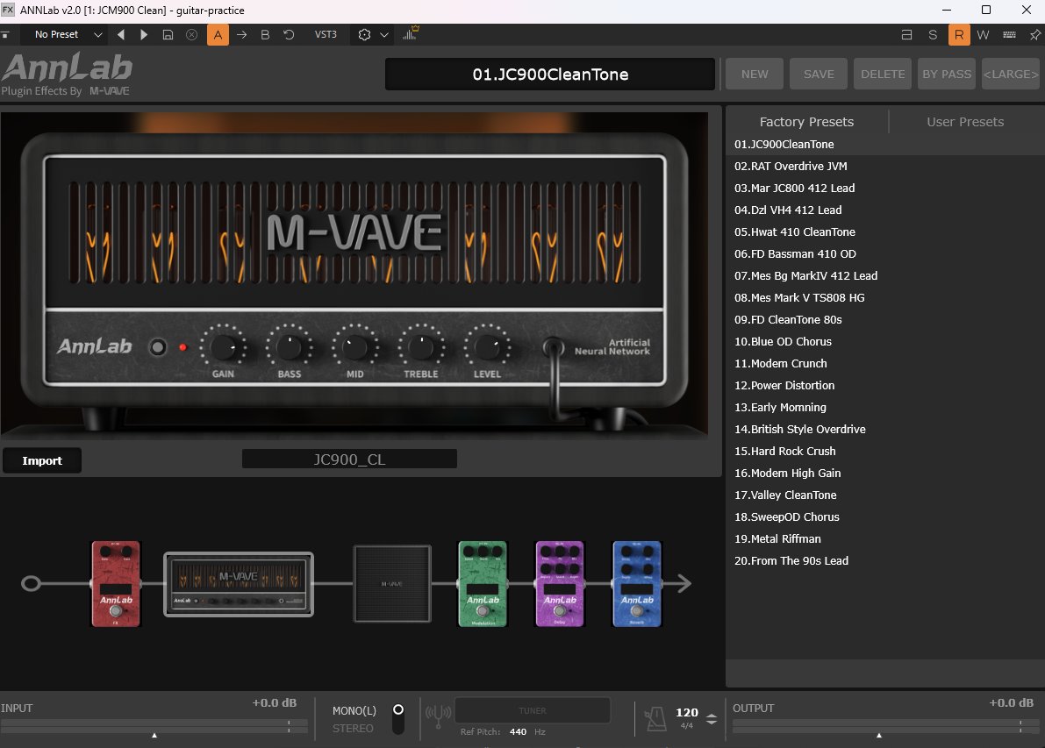Viewport: 1045px width, 748px height.
Task: Click the signal chain input circle
Action: coord(32,583)
